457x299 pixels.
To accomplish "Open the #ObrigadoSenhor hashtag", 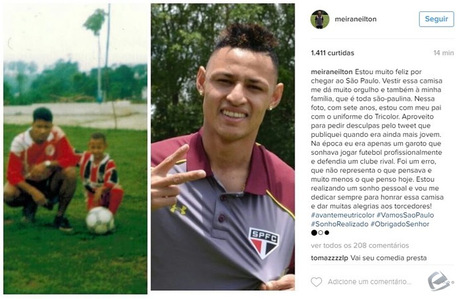I will (x=400, y=224).
